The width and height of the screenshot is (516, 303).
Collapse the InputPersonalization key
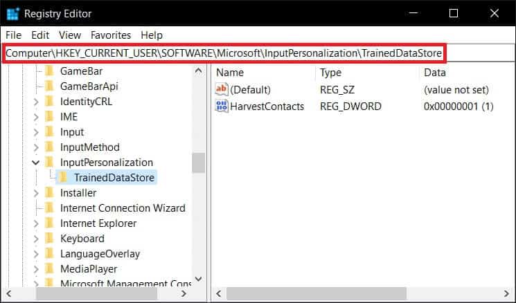(36, 163)
